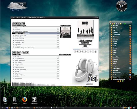Open contact Asha K. in messenger list
The image size is (137, 109).
pos(115,28)
